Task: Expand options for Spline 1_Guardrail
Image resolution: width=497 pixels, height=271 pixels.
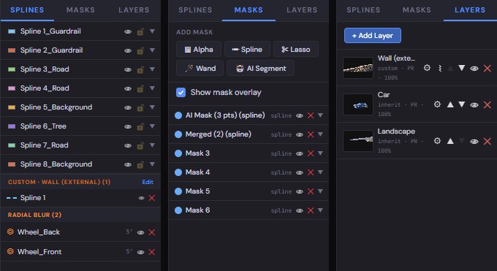Action: click(152, 31)
